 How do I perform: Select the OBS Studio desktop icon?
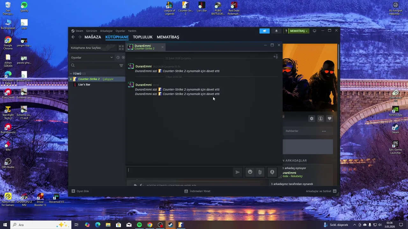tap(8, 163)
